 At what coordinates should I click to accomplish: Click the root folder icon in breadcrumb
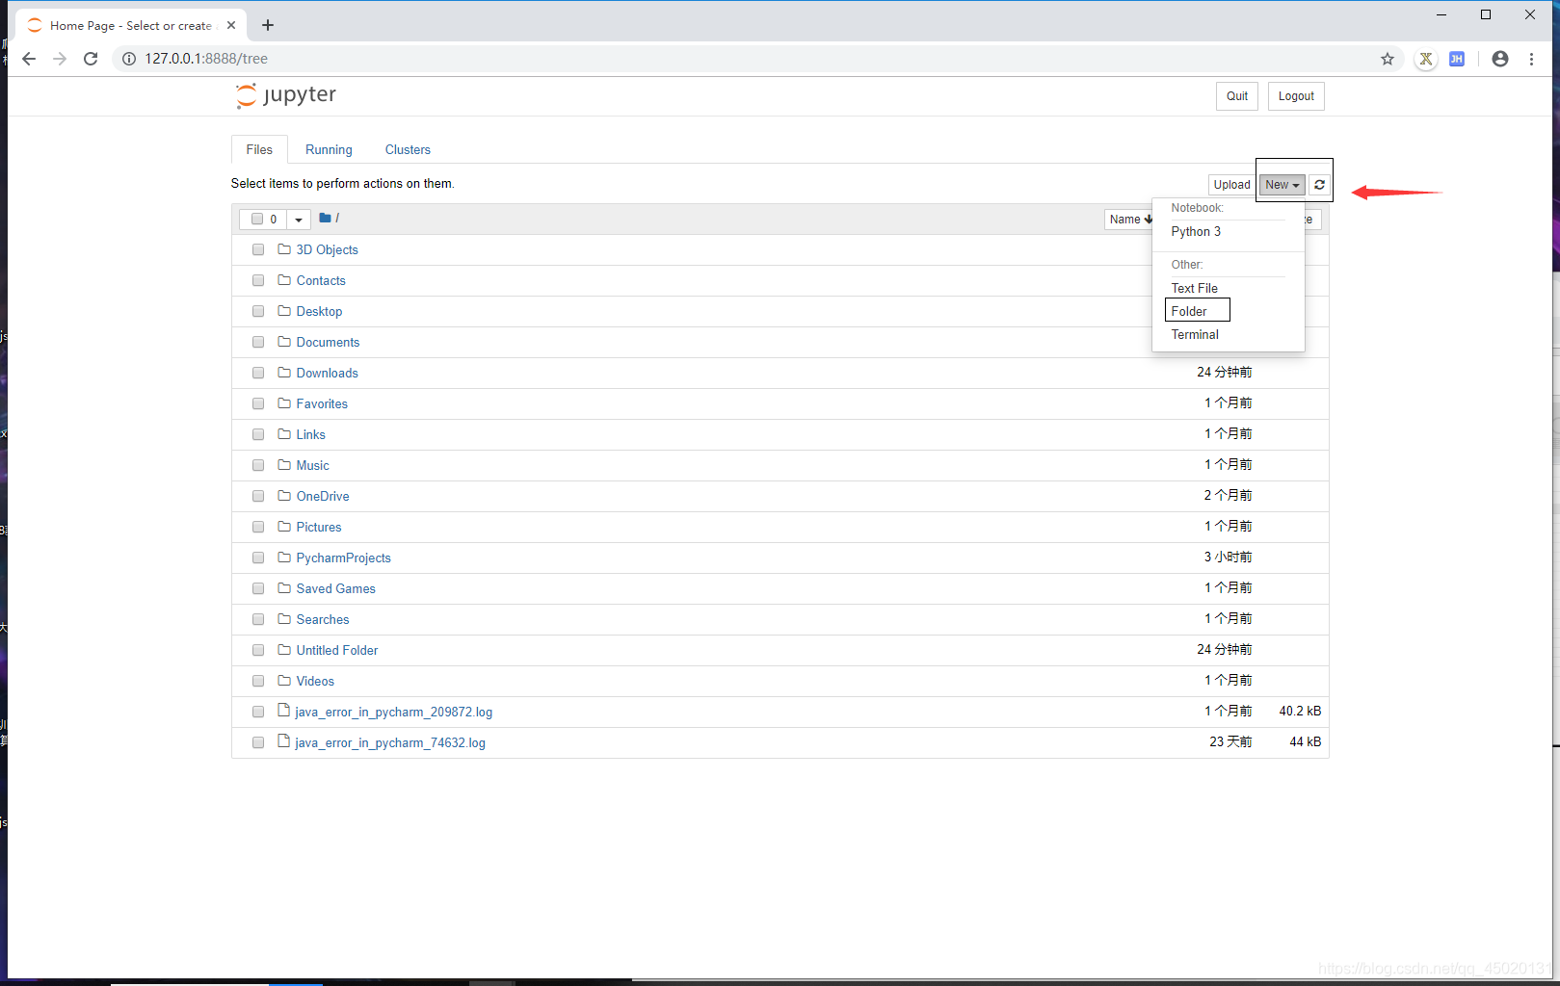325,219
